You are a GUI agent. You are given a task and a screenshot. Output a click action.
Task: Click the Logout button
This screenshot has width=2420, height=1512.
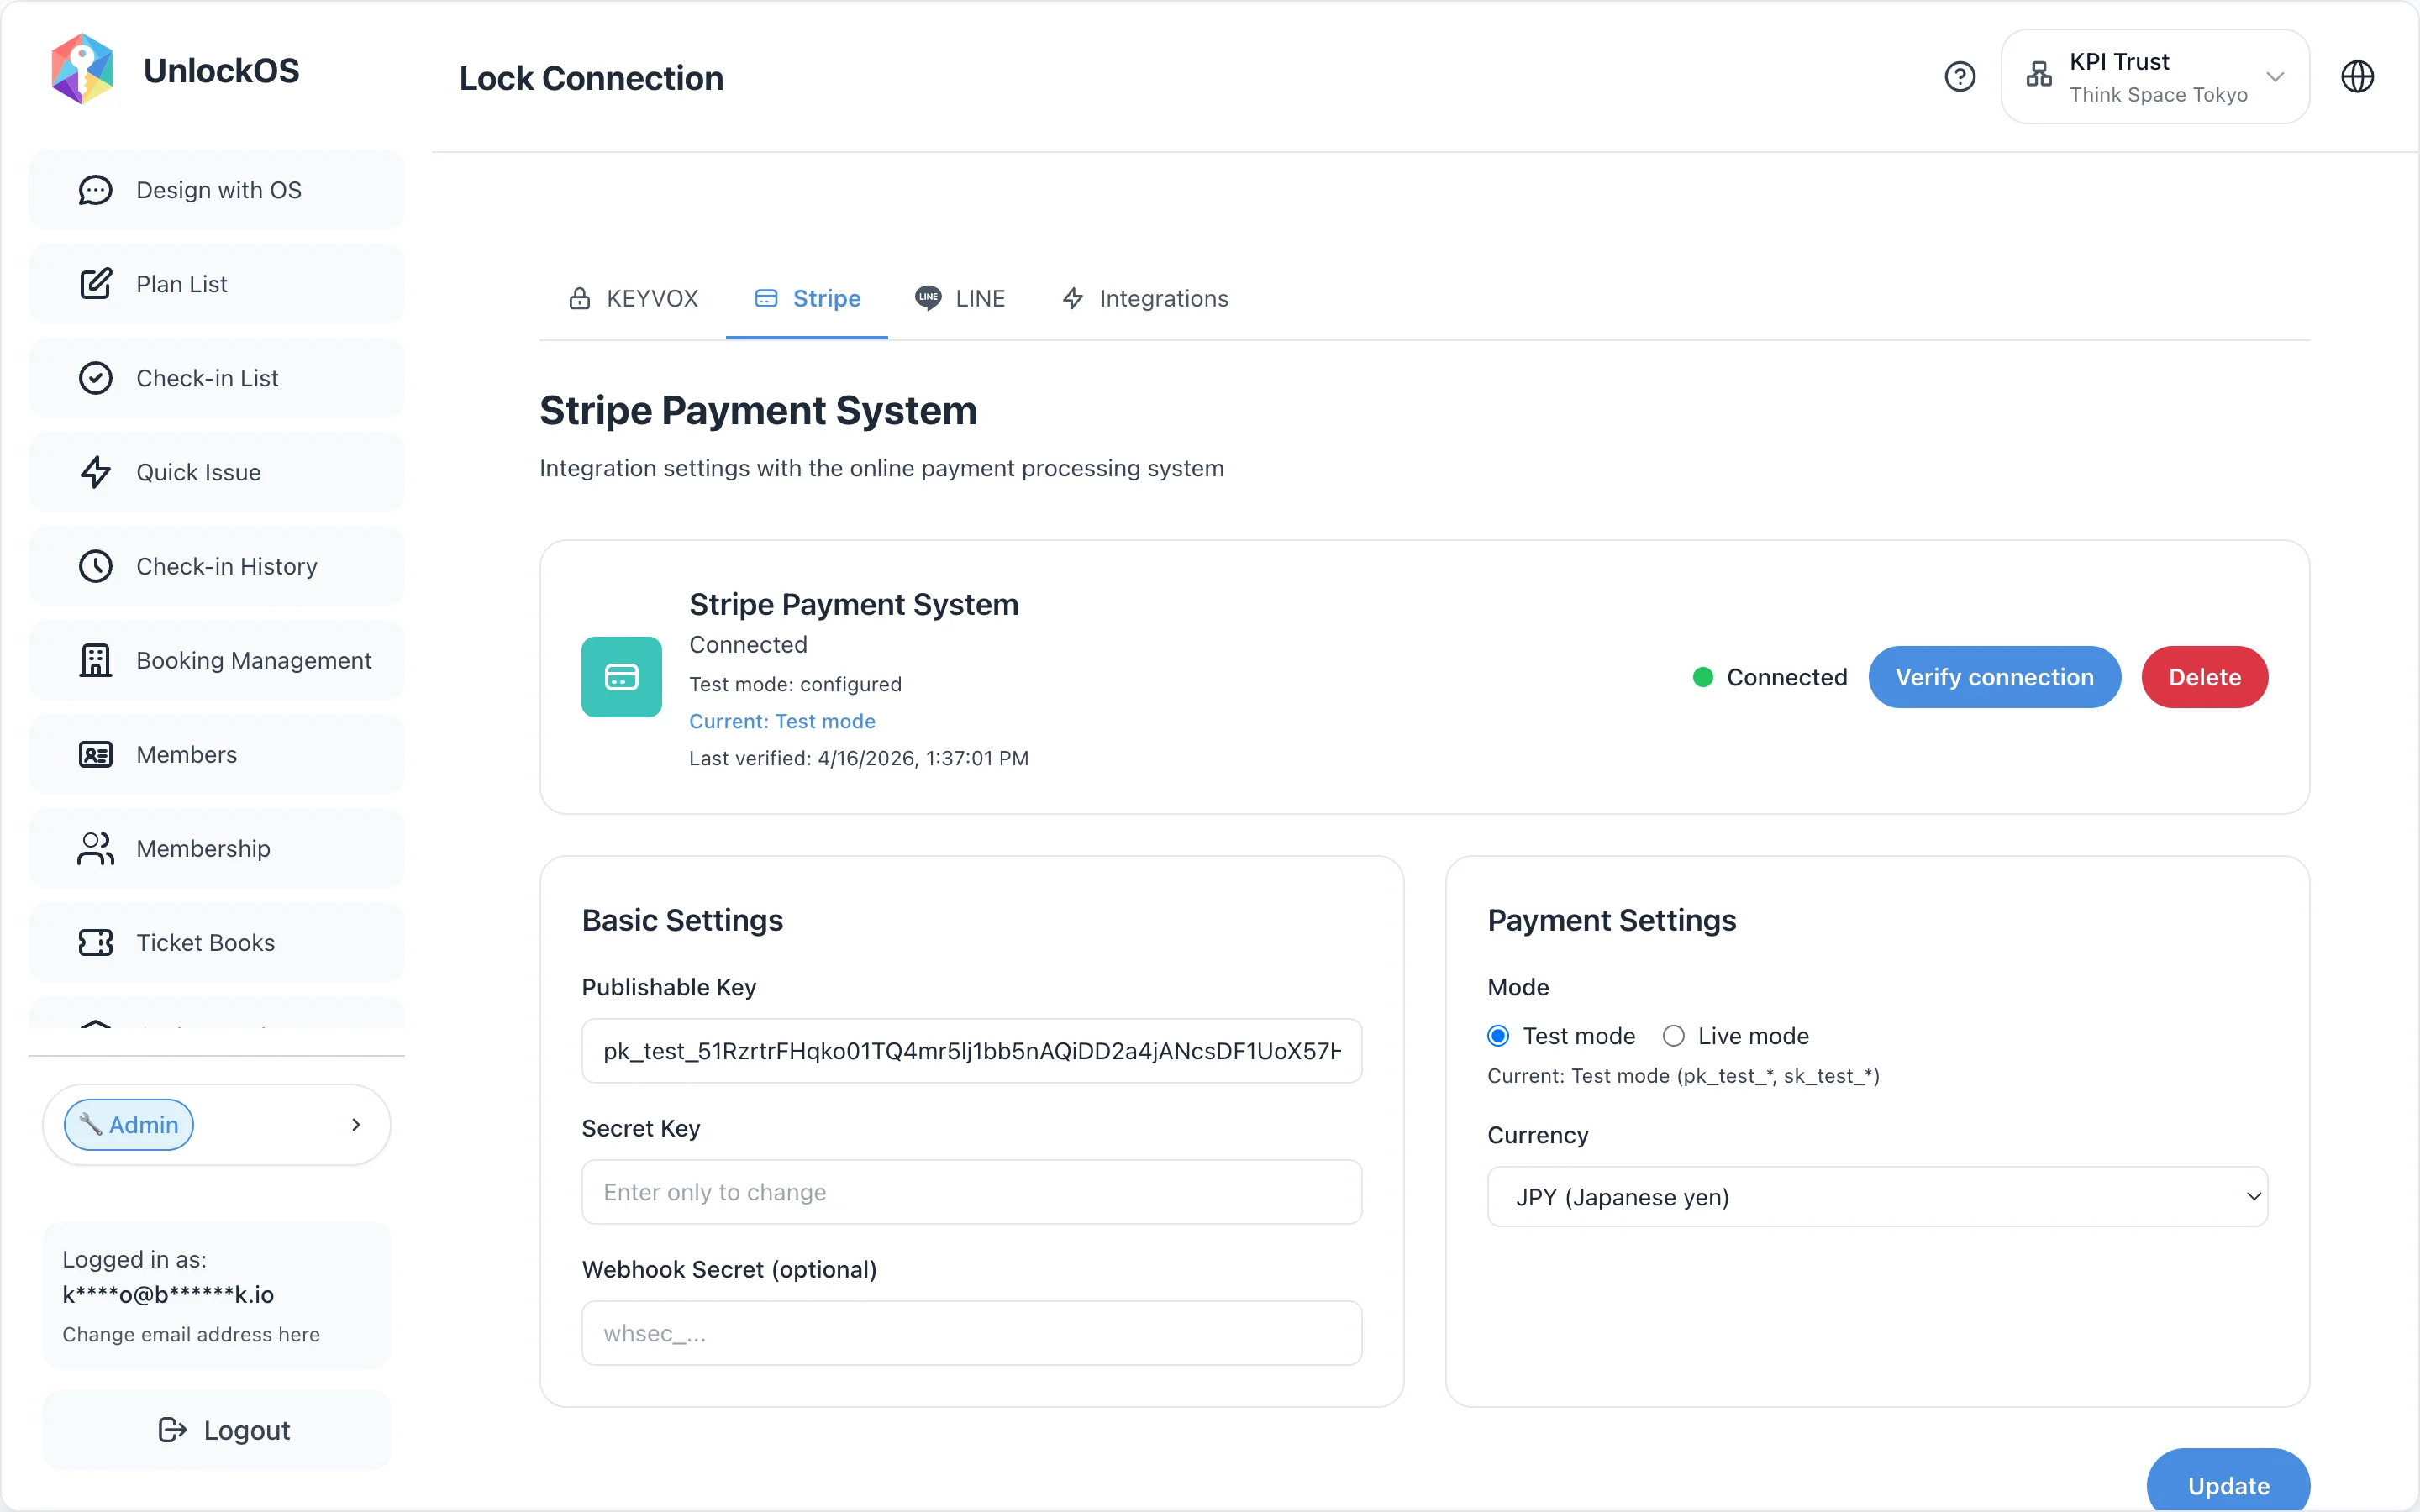click(216, 1429)
